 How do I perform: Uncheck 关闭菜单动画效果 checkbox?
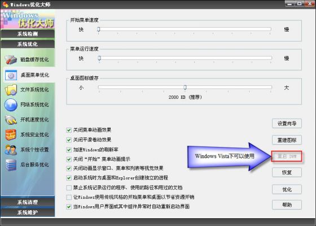tap(69, 130)
